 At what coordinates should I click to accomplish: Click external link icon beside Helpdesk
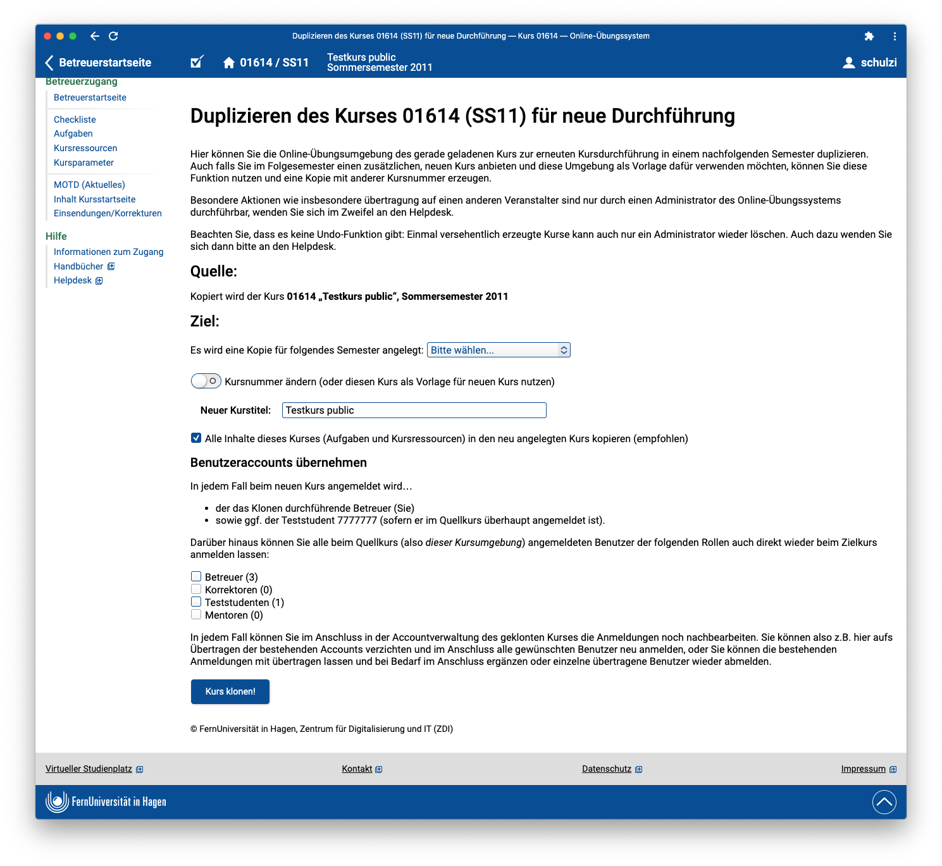coord(99,281)
